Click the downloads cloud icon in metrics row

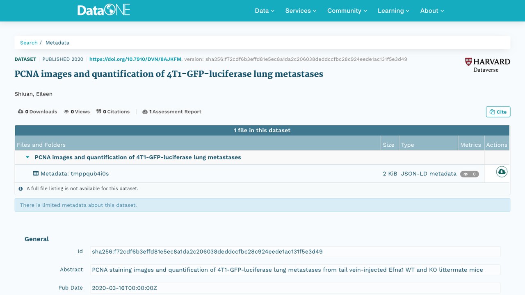tap(21, 111)
